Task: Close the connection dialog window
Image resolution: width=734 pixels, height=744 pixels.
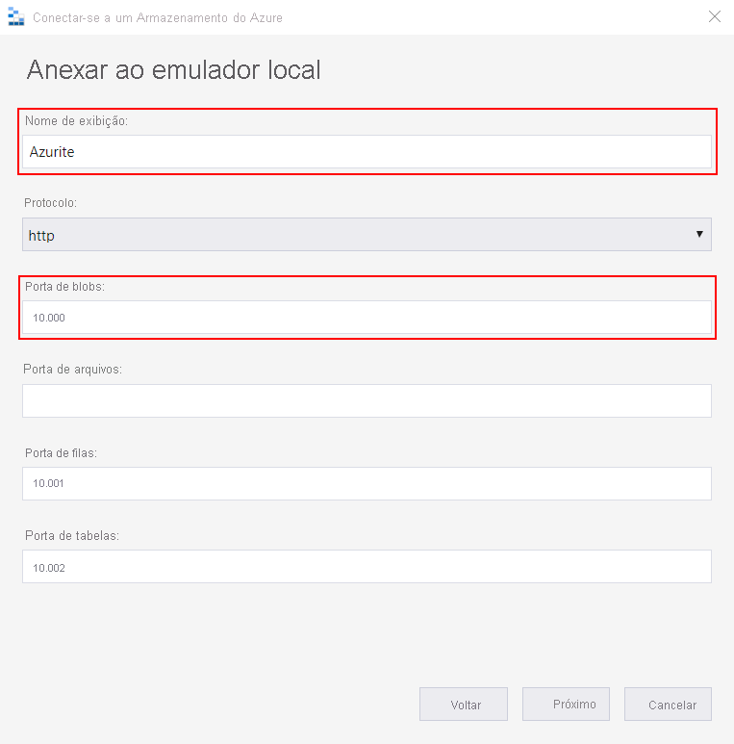Action: (714, 16)
